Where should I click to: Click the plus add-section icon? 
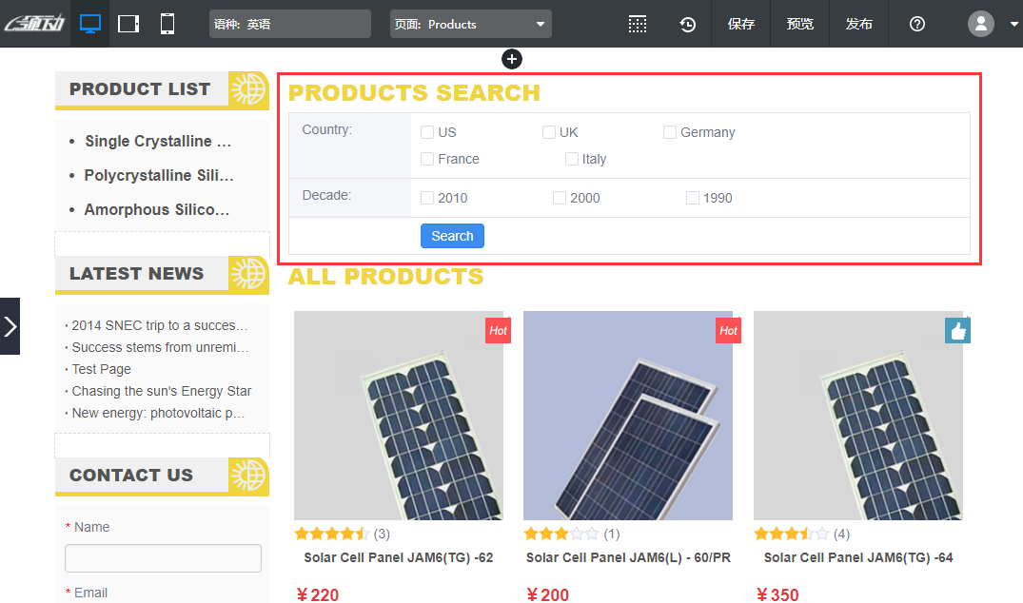[512, 59]
